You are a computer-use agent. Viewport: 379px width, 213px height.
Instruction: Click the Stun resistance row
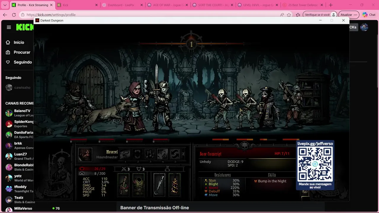(x=222, y=180)
